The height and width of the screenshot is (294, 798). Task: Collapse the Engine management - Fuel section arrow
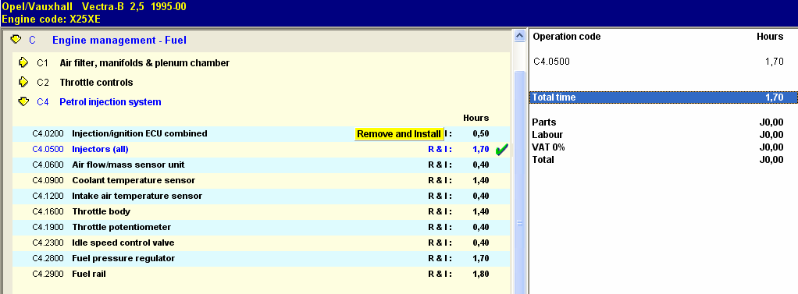16,39
